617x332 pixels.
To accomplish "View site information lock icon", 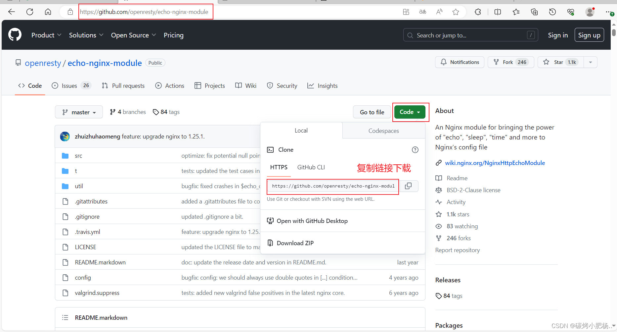I will pos(70,12).
